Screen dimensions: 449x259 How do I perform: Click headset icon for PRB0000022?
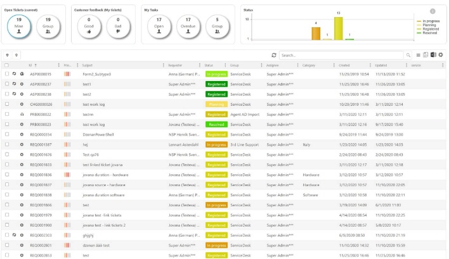tap(22, 115)
